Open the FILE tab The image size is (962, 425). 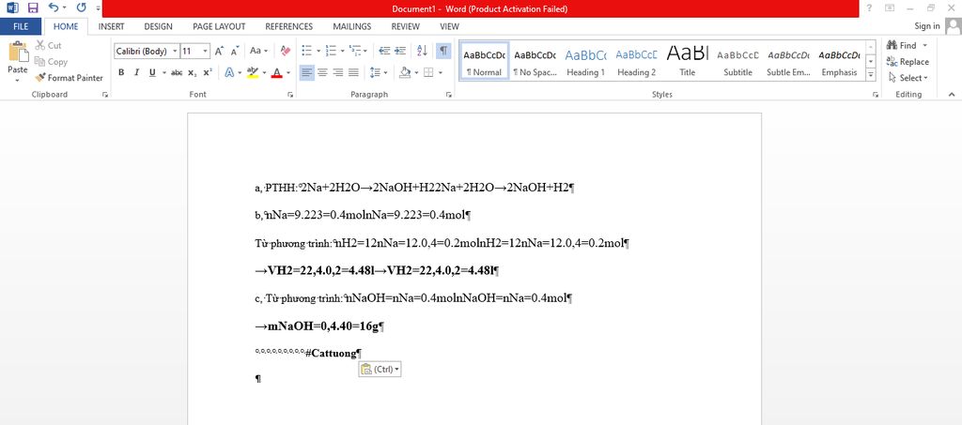[x=21, y=26]
